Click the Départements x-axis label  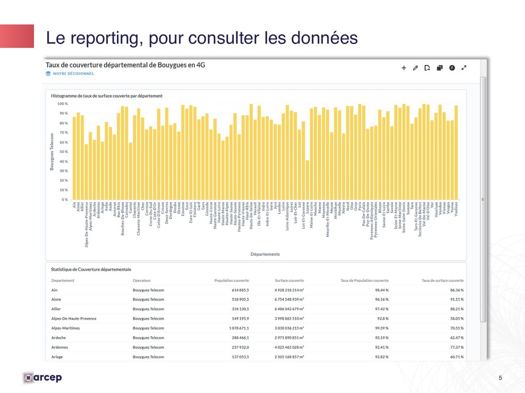pyautogui.click(x=265, y=254)
